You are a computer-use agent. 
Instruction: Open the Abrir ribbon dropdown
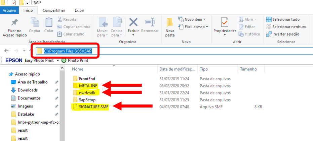pyautogui.click(x=248, y=19)
